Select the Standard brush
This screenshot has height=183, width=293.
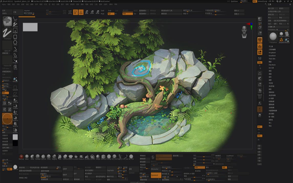pos(38,157)
